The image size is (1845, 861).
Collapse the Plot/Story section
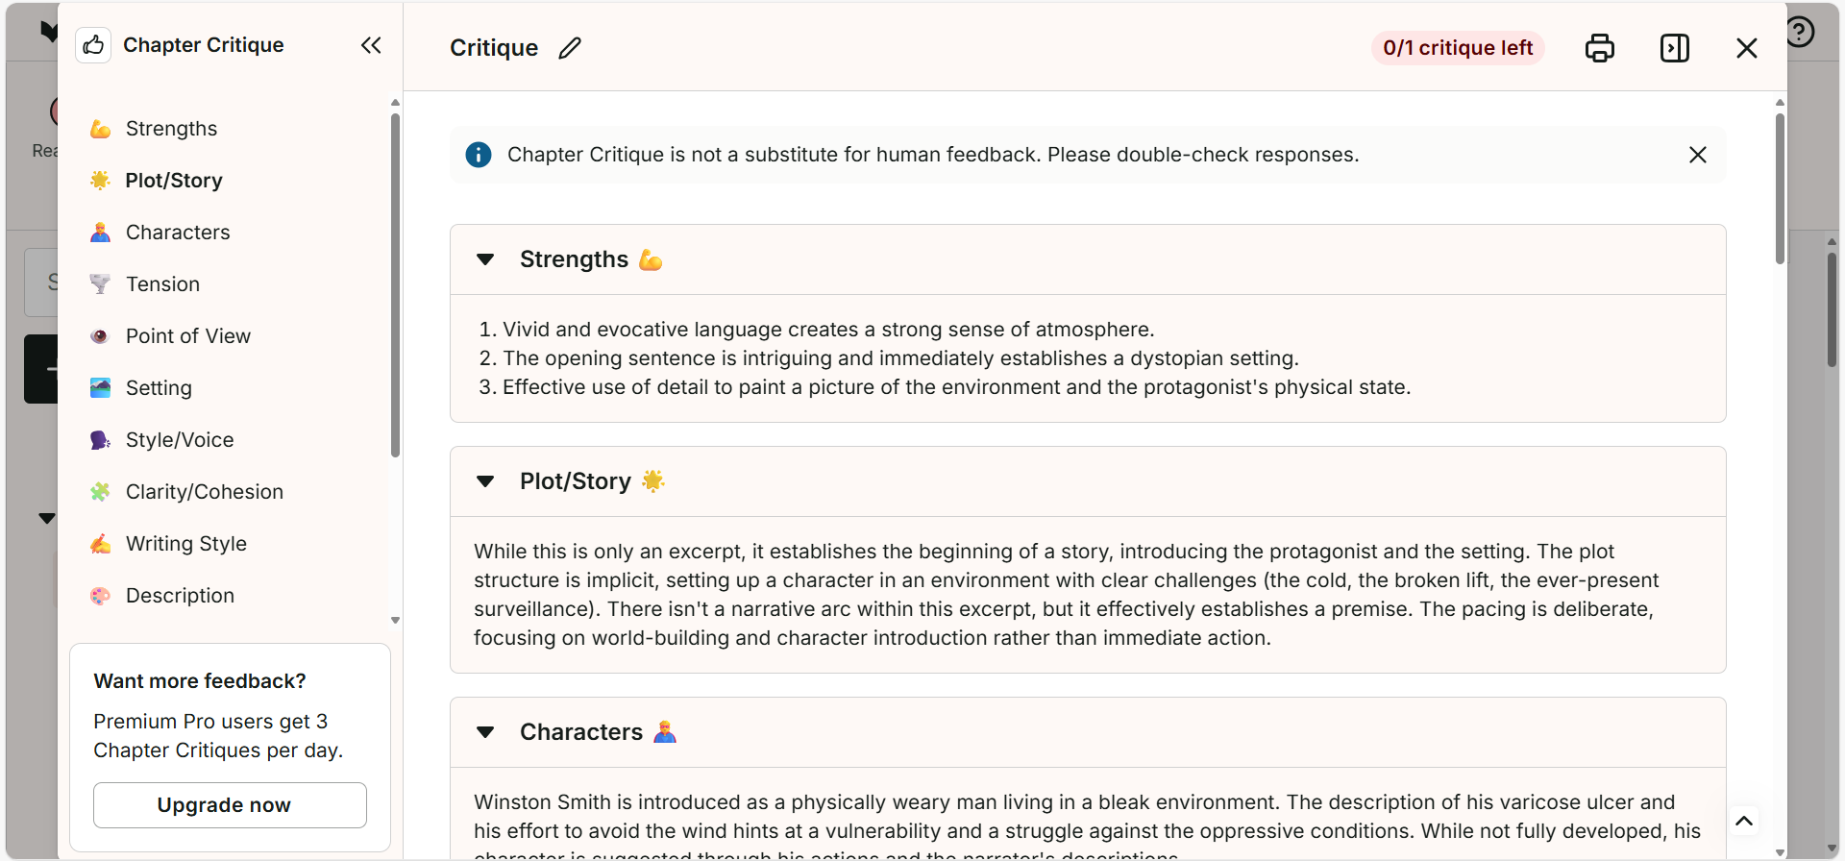click(x=485, y=481)
